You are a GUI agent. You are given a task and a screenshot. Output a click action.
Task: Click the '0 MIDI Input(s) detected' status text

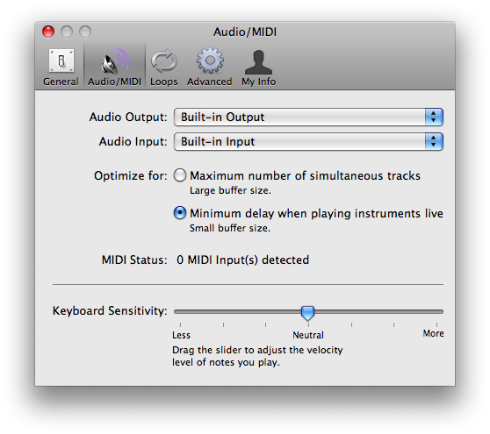[x=242, y=260]
